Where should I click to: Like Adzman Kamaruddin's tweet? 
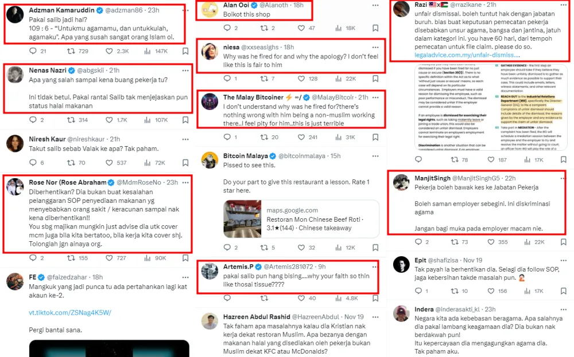tap(109, 51)
